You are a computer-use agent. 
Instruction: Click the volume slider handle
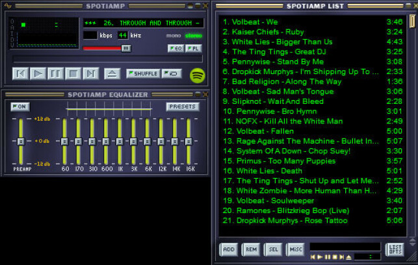point(126,48)
